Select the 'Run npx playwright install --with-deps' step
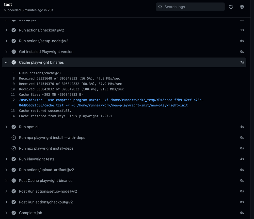The image size is (254, 219). click(x=124, y=137)
